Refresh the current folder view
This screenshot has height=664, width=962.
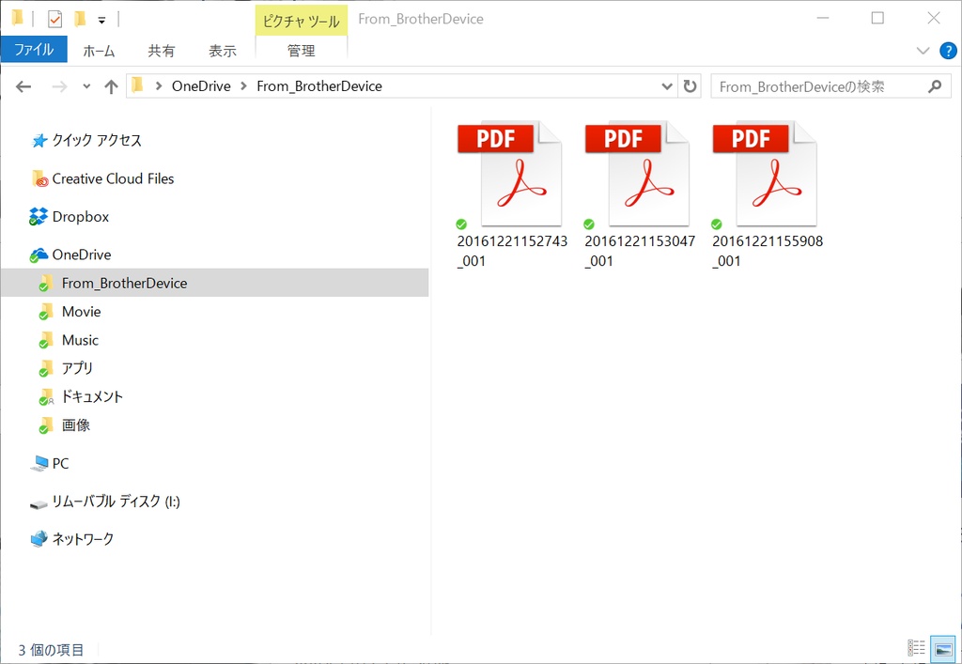tap(690, 86)
